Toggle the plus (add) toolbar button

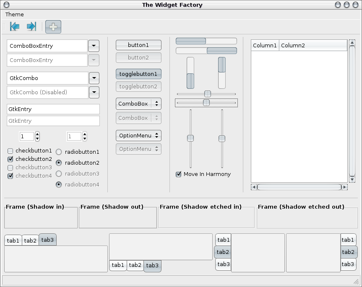[53, 27]
